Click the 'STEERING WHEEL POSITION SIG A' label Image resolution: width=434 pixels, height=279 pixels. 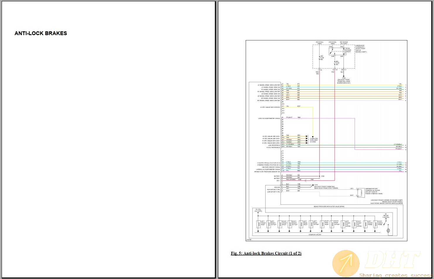click(269, 165)
